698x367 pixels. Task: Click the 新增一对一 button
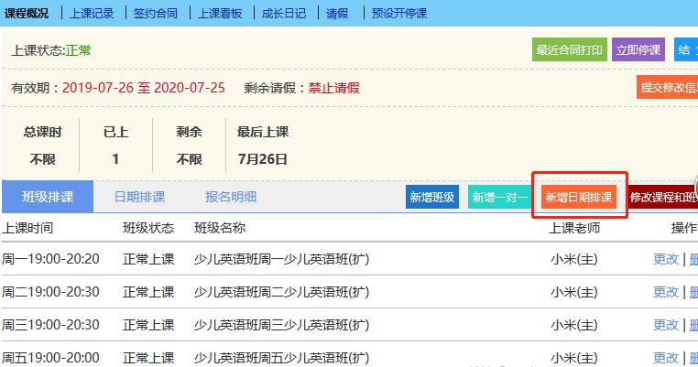497,197
